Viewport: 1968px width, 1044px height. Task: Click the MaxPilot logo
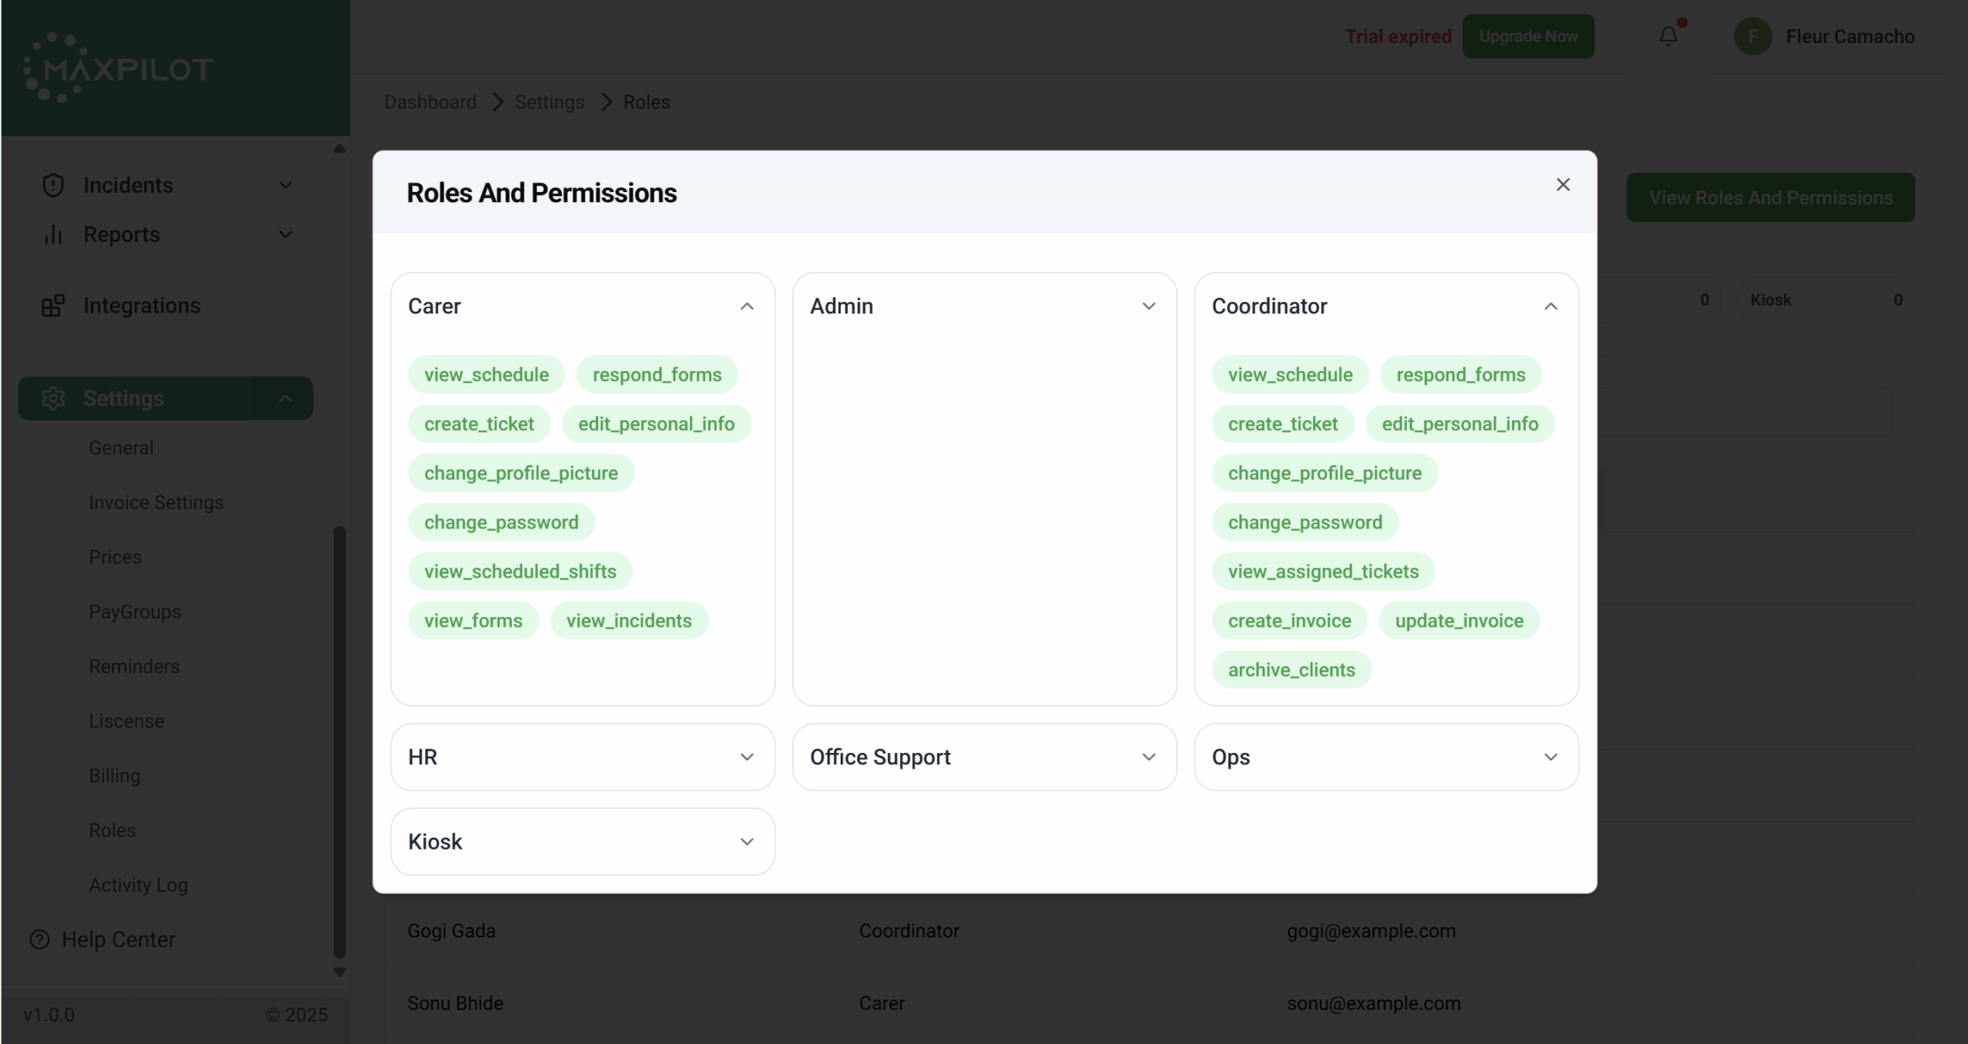pos(119,68)
